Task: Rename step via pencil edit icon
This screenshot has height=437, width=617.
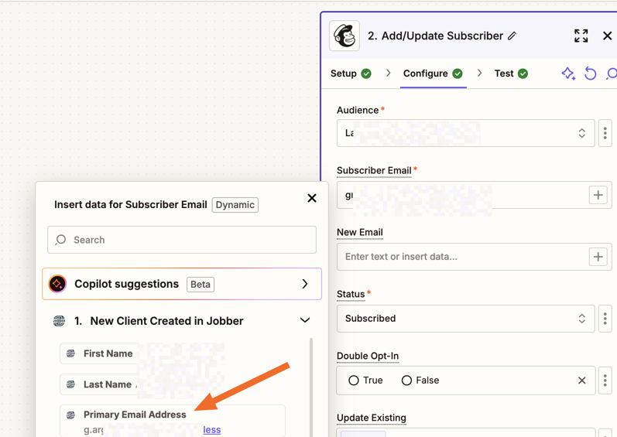Action: 512,36
